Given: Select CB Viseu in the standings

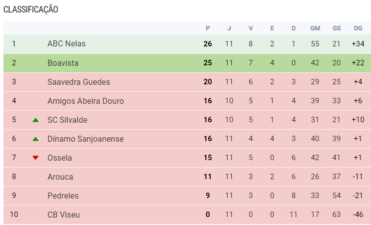Looking at the screenshot, I should [63, 215].
